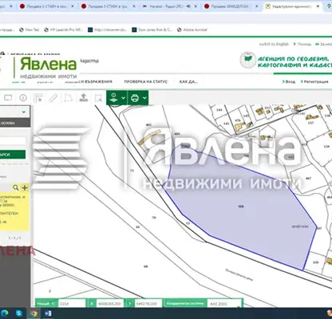The width and height of the screenshot is (332, 319).
Task: Click the Вход login link
Action: click(x=289, y=81)
